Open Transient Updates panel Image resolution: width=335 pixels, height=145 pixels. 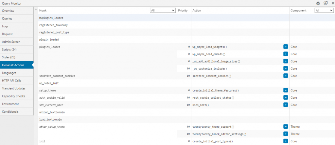point(17,88)
